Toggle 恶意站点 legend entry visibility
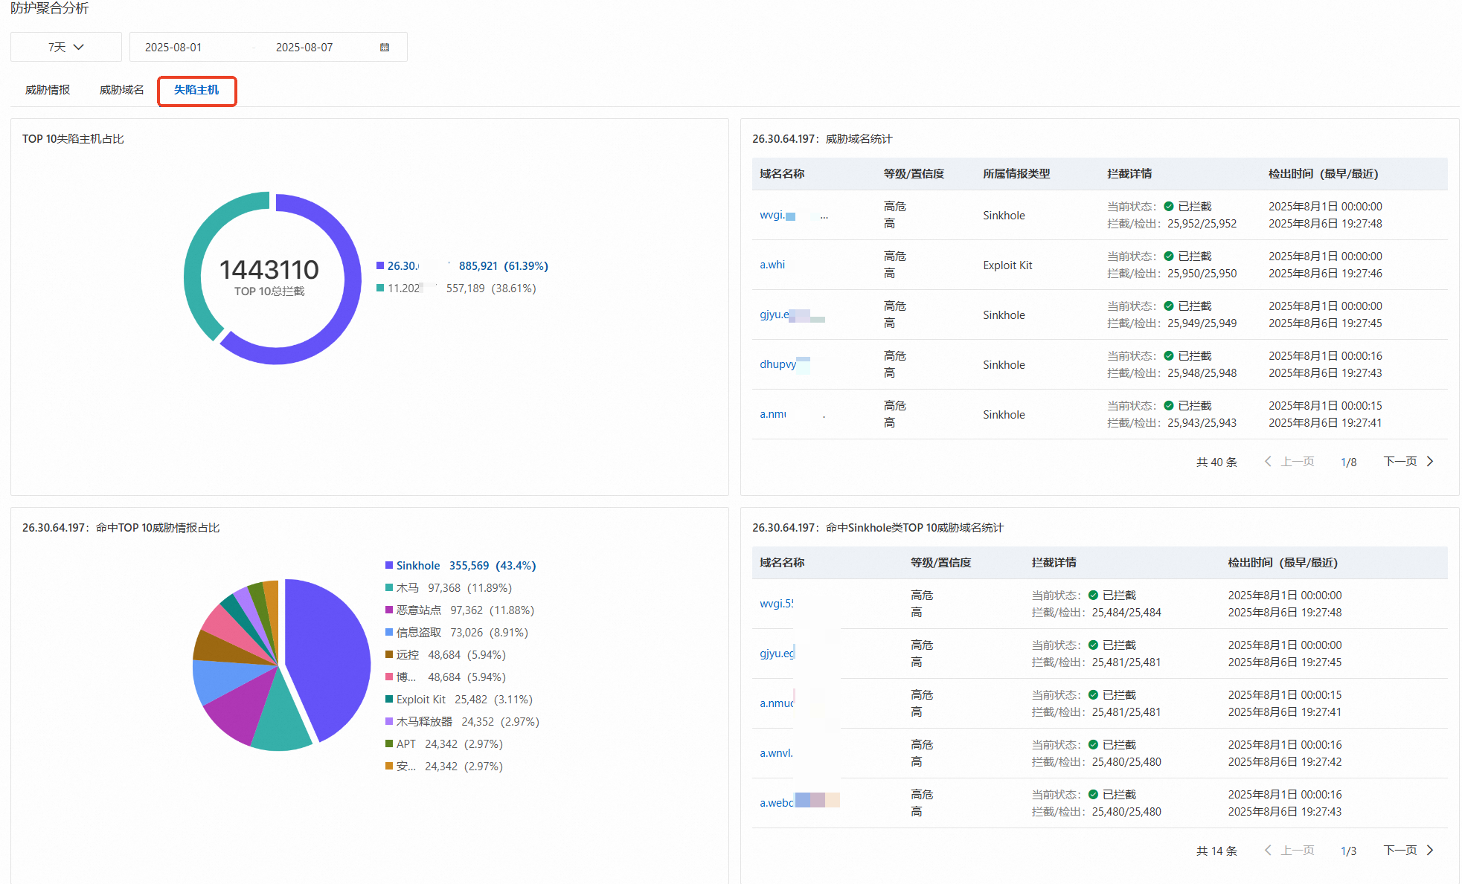1462x884 pixels. 418,610
